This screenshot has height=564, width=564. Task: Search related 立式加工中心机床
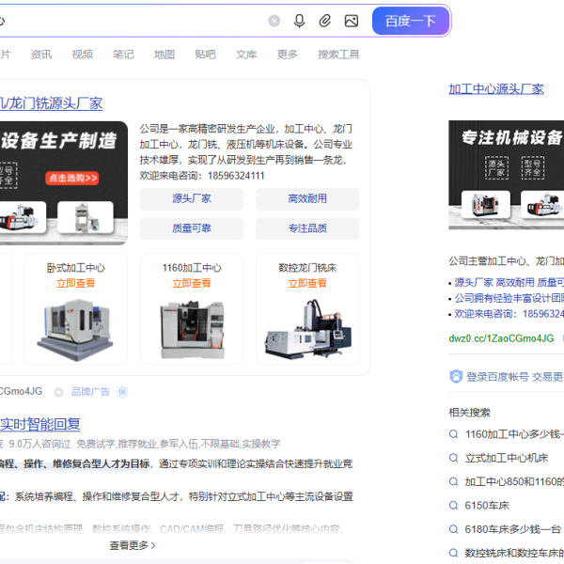(x=507, y=459)
